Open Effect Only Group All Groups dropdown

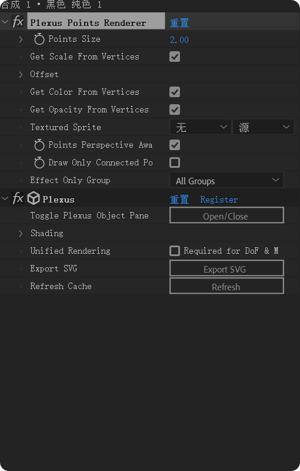pyautogui.click(x=227, y=180)
